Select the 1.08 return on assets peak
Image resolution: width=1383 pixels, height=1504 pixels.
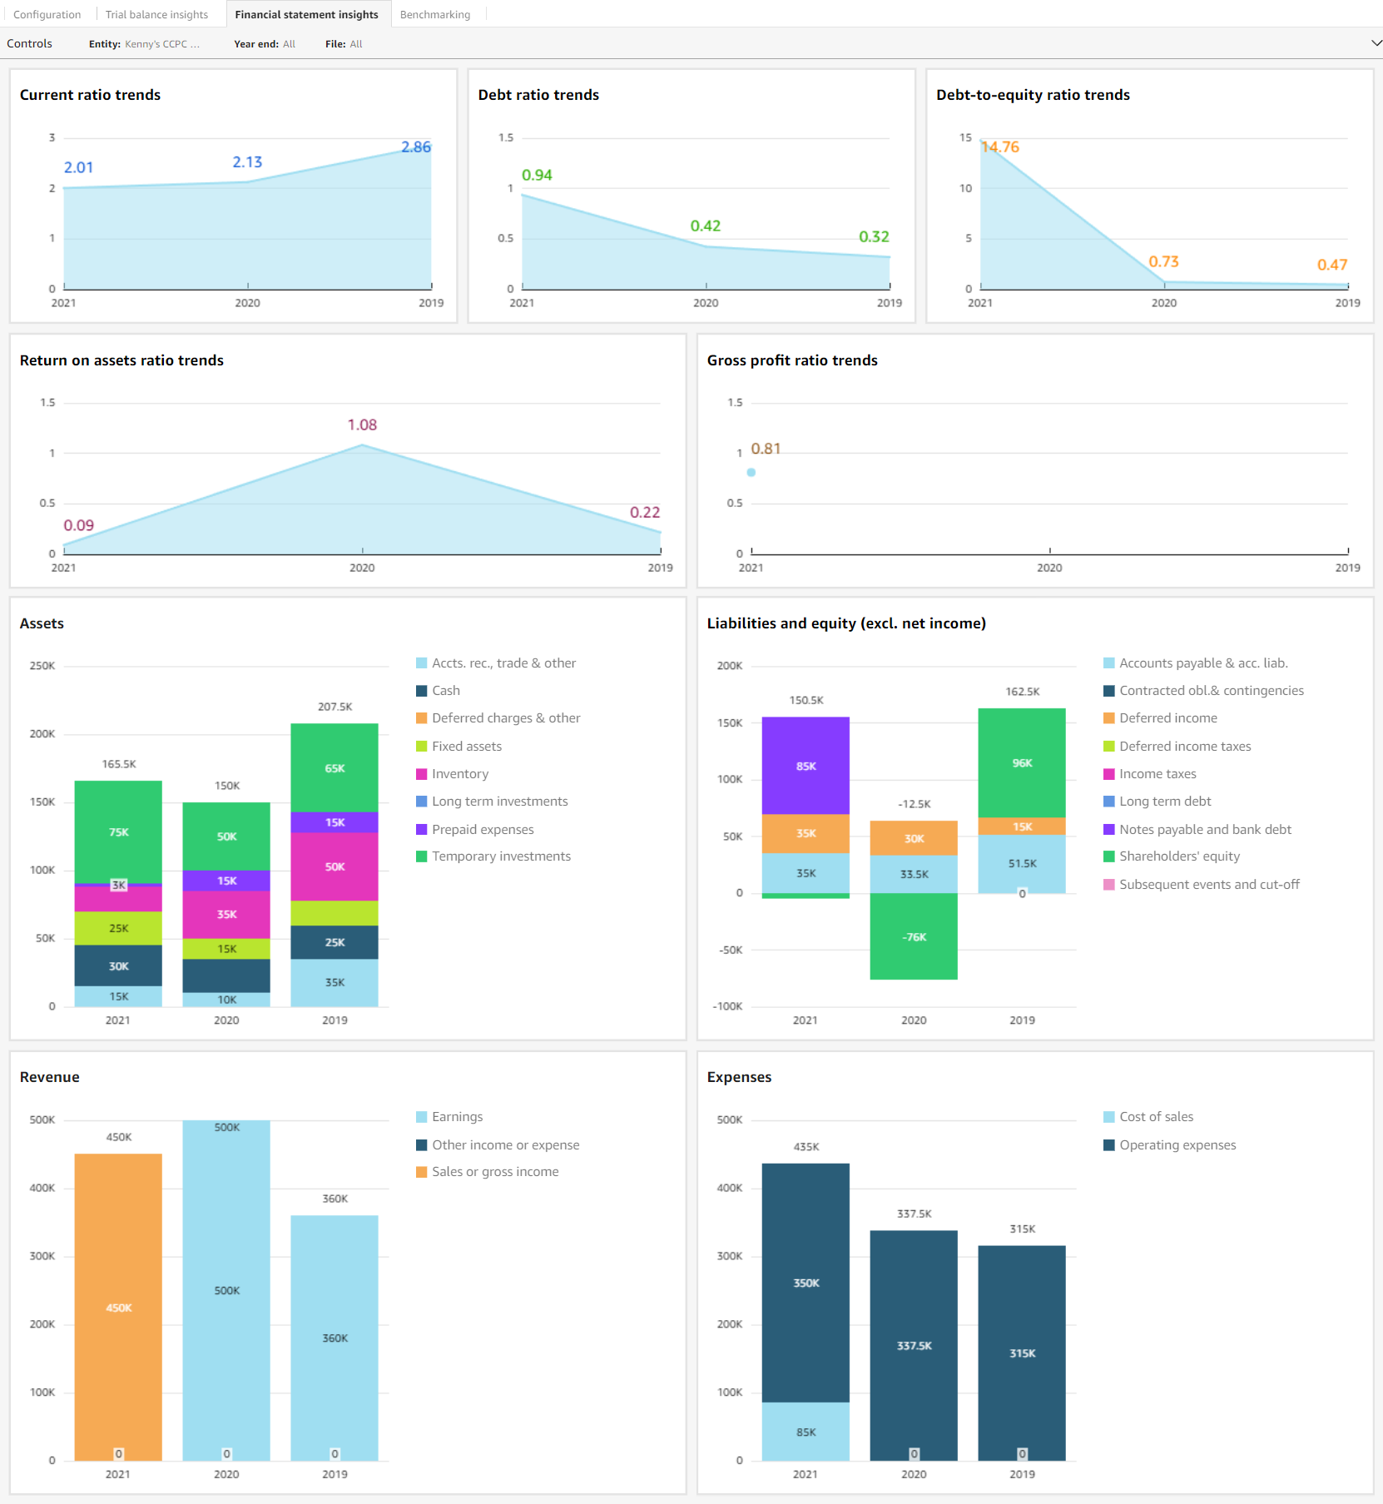(x=362, y=446)
